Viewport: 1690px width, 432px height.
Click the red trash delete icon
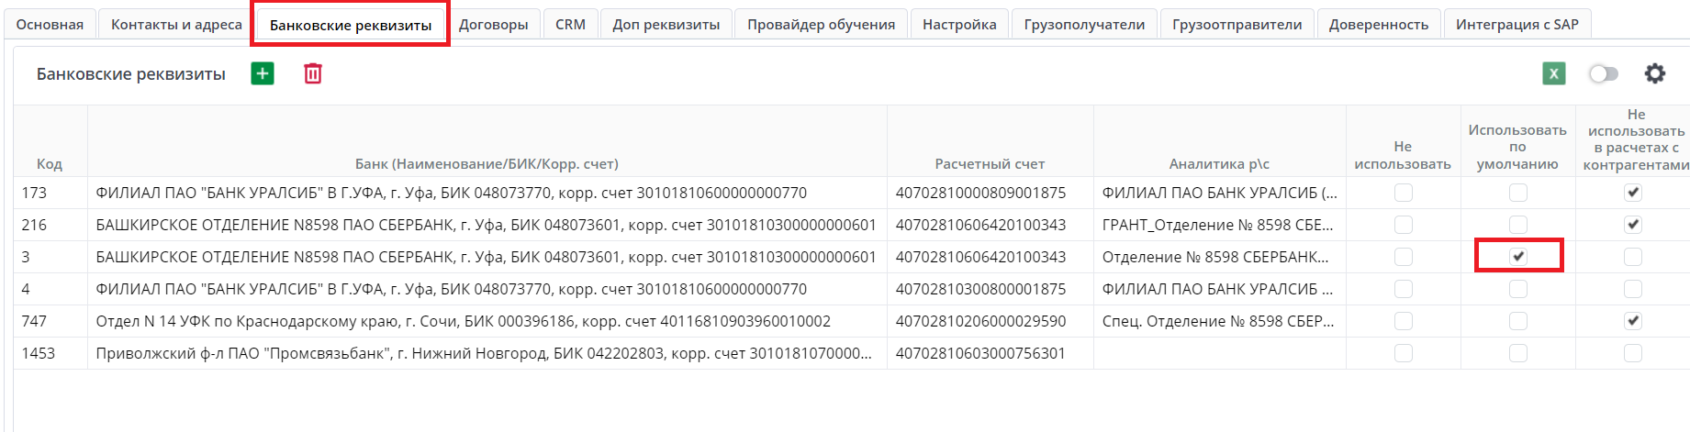[313, 73]
